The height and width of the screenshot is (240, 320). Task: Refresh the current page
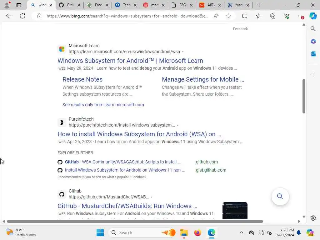22,16
